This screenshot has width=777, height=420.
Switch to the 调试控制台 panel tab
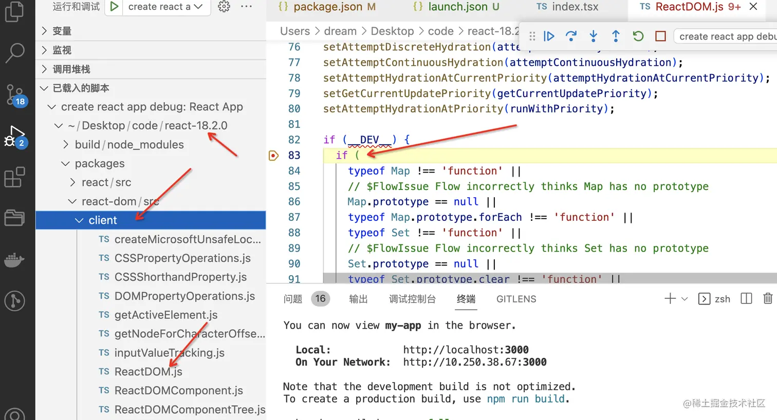412,299
